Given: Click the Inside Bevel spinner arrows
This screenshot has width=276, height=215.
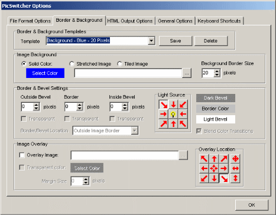Looking at the screenshot, I should 125,107.
